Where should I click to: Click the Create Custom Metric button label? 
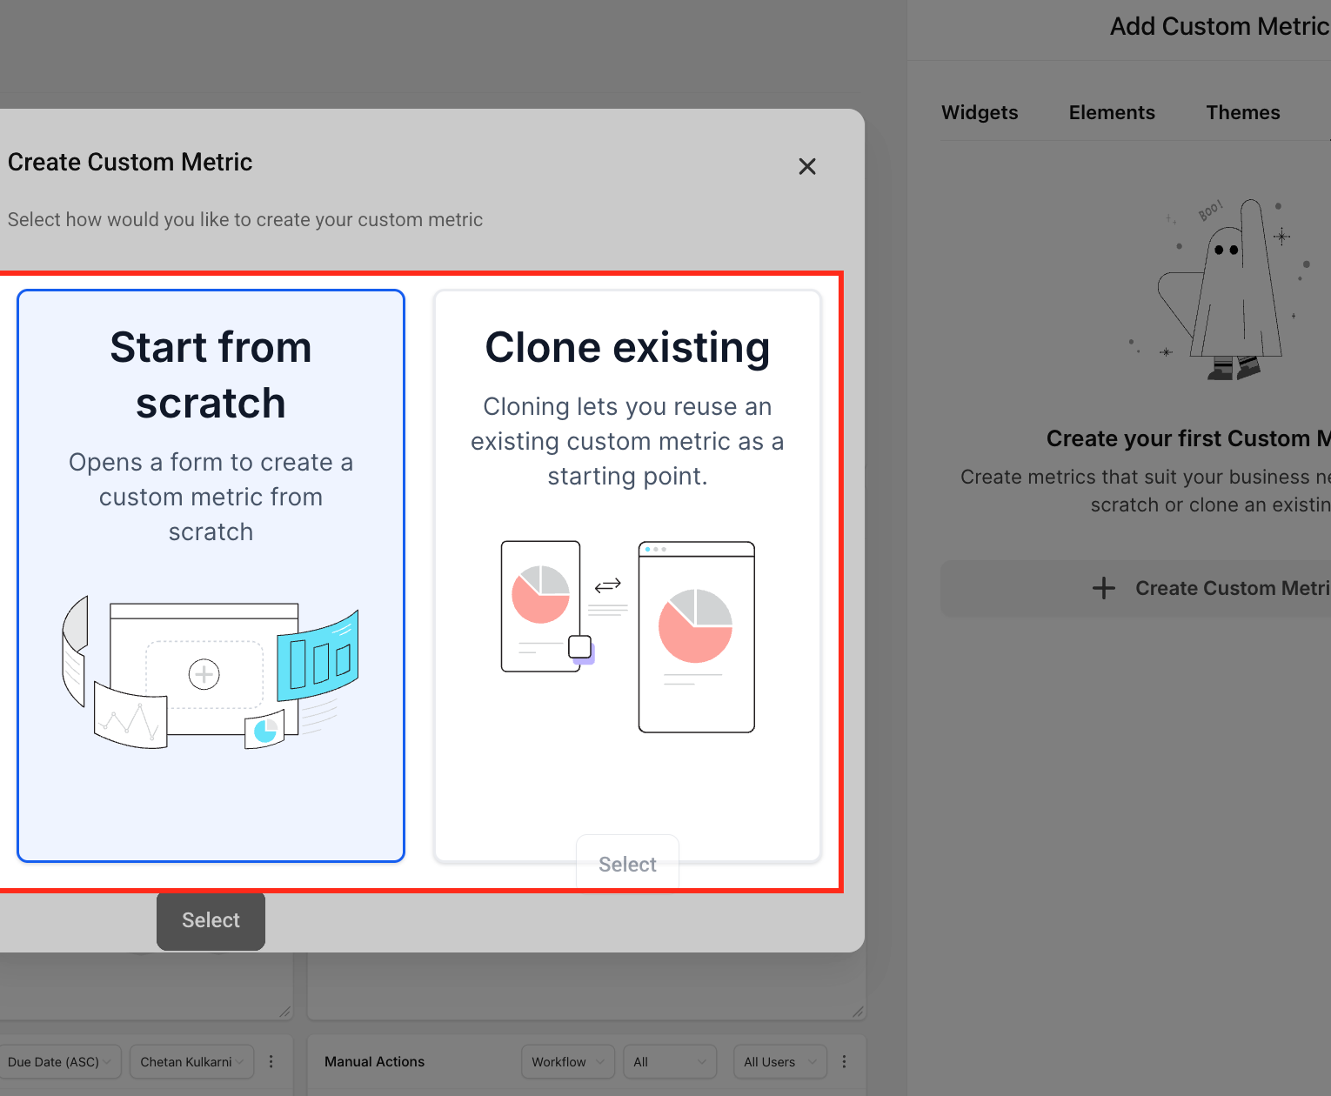tap(1233, 588)
